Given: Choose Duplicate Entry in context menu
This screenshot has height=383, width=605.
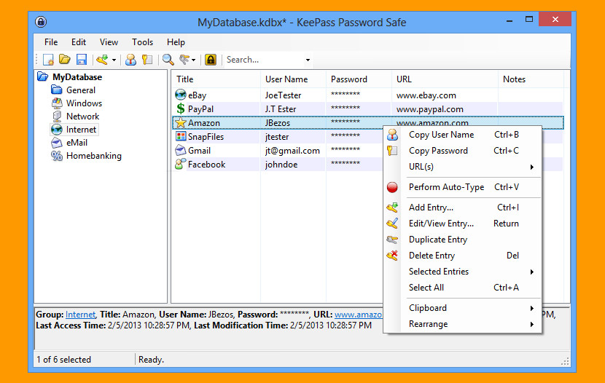Looking at the screenshot, I should (x=463, y=240).
